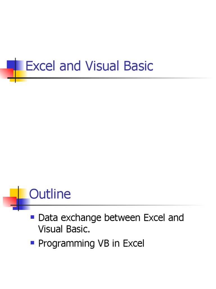Click the "Programming VB in Excel" bullet text
Image resolution: width=216 pixels, height=289 pixels.
[91, 243]
